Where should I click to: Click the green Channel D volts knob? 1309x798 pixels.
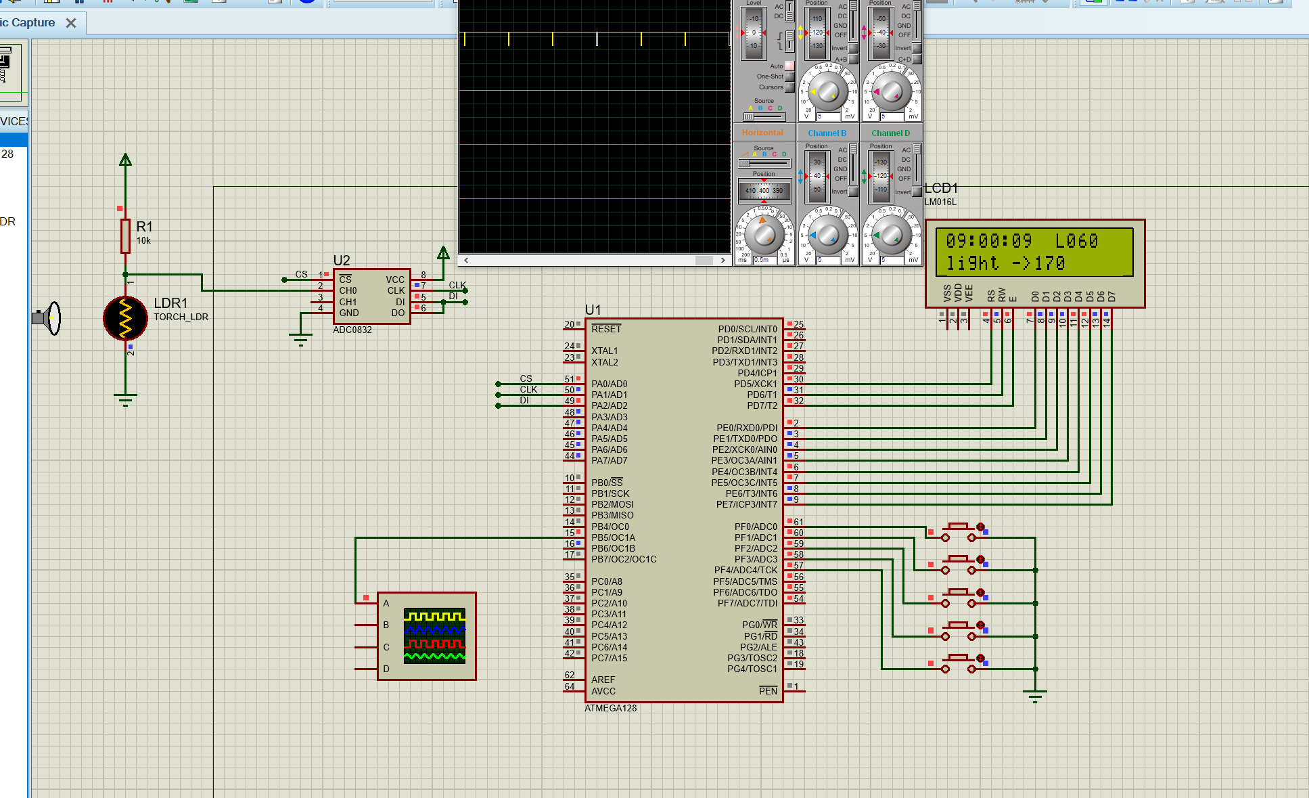click(x=892, y=236)
